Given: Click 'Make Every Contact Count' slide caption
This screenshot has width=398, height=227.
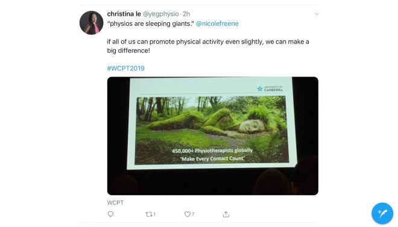Looking at the screenshot, I should [212, 159].
